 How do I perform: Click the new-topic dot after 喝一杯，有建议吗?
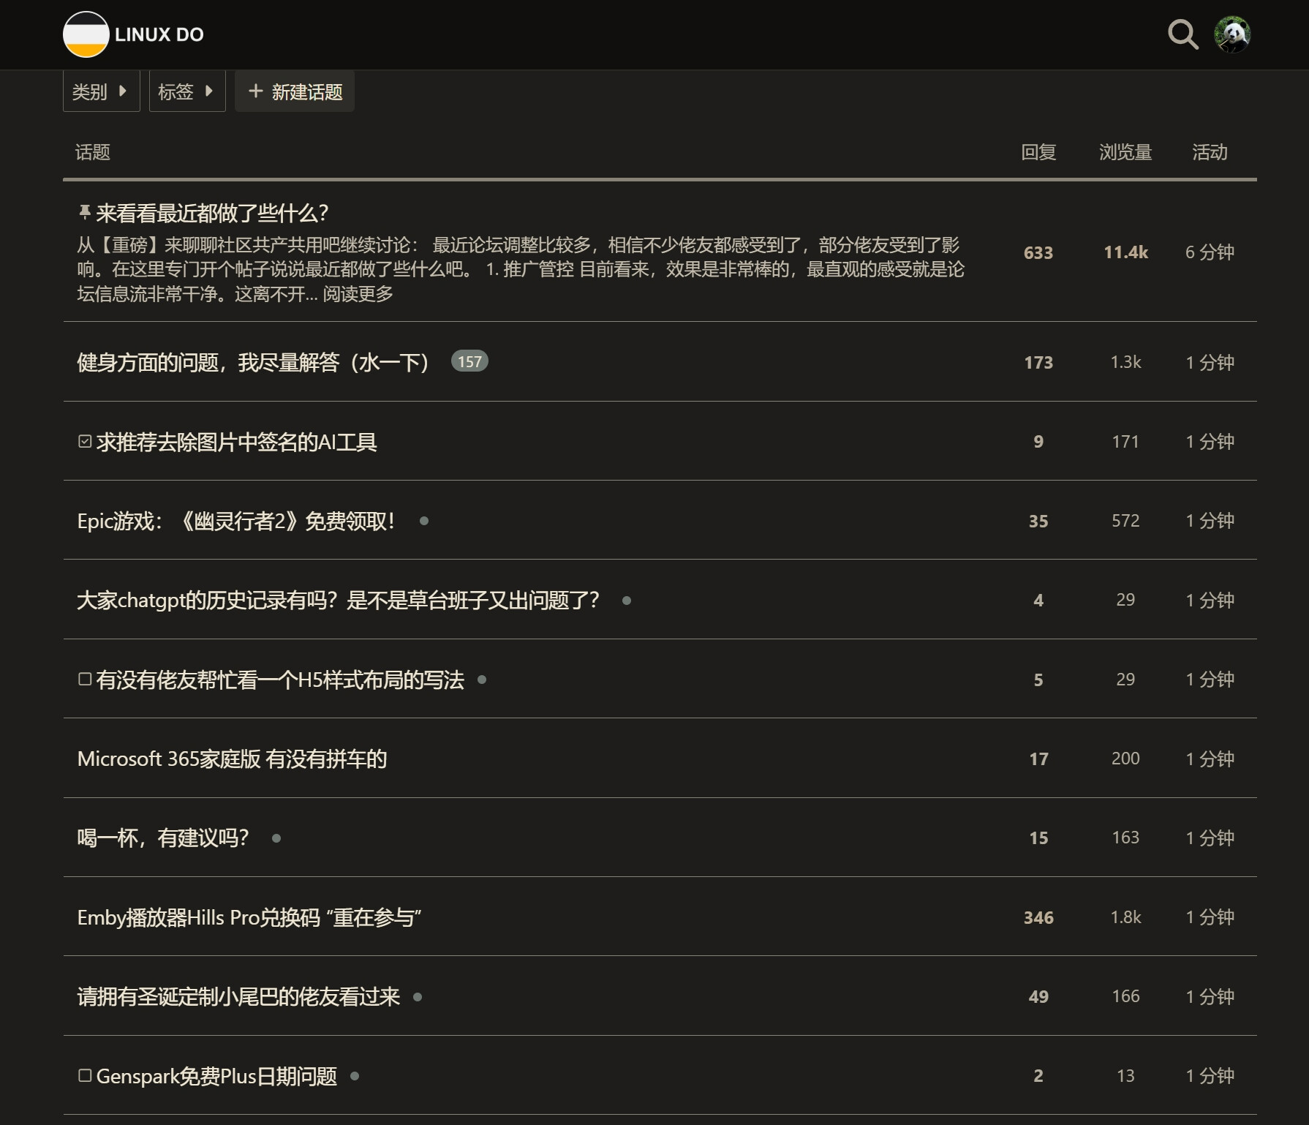coord(276,838)
